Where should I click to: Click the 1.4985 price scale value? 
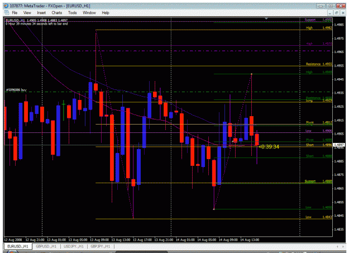pos(339,25)
